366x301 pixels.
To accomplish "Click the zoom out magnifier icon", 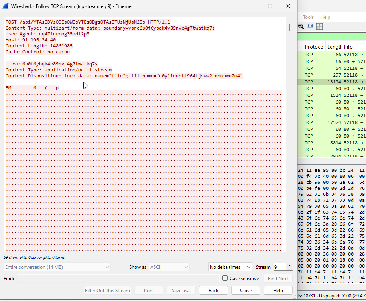I will click(x=301, y=26).
